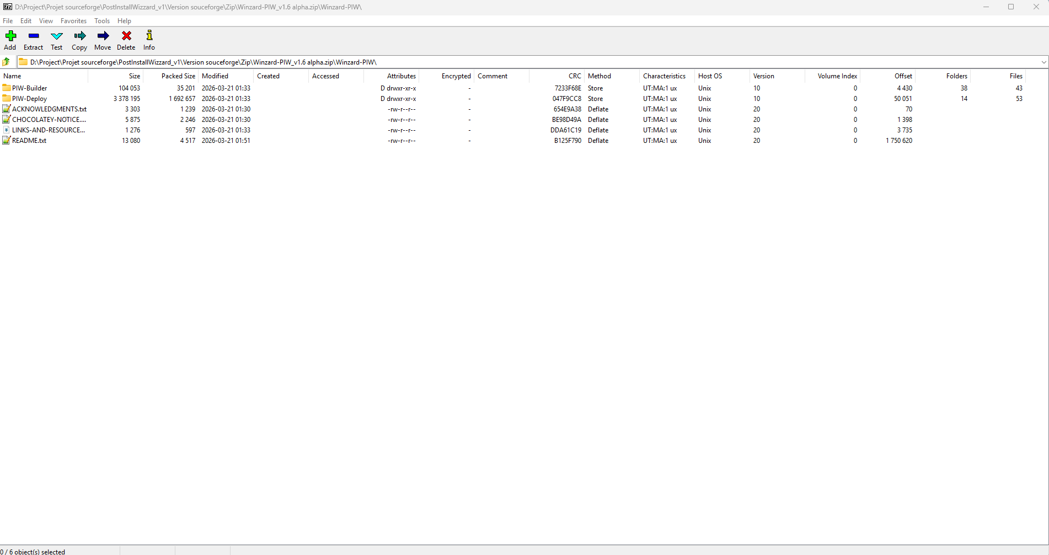The height and width of the screenshot is (555, 1049).
Task: Click the CRC value 7233F68E
Action: (568, 88)
